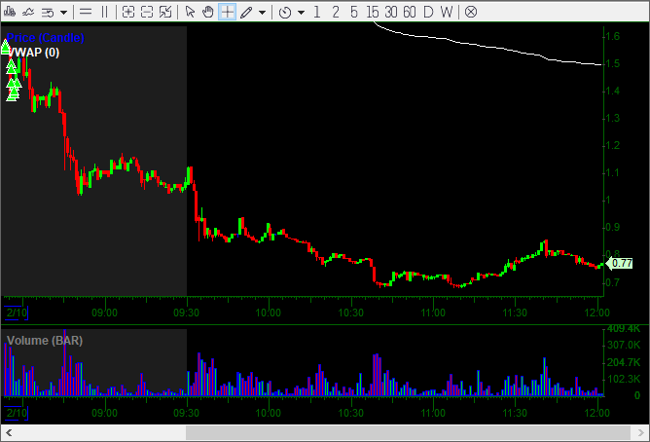650x442 pixels.
Task: Click the 11:00 time label on volume axis
Action: tap(433, 413)
